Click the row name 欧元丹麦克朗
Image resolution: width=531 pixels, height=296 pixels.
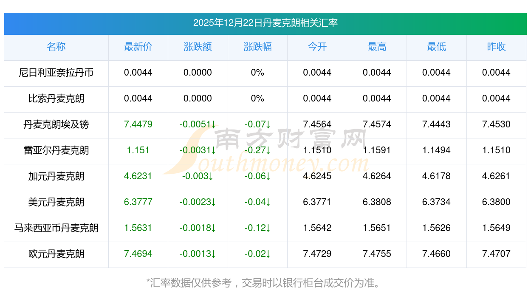[56, 254]
